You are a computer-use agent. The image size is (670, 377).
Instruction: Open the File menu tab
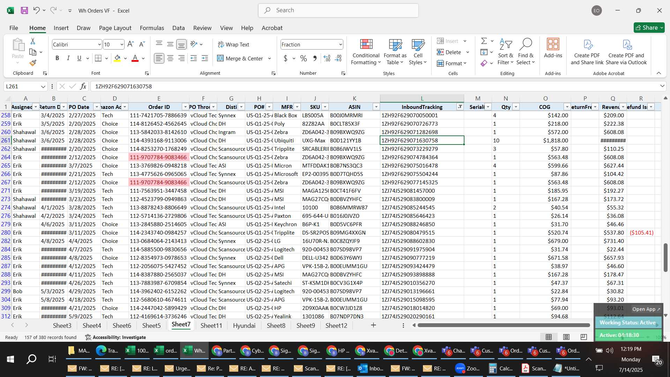[x=14, y=28]
